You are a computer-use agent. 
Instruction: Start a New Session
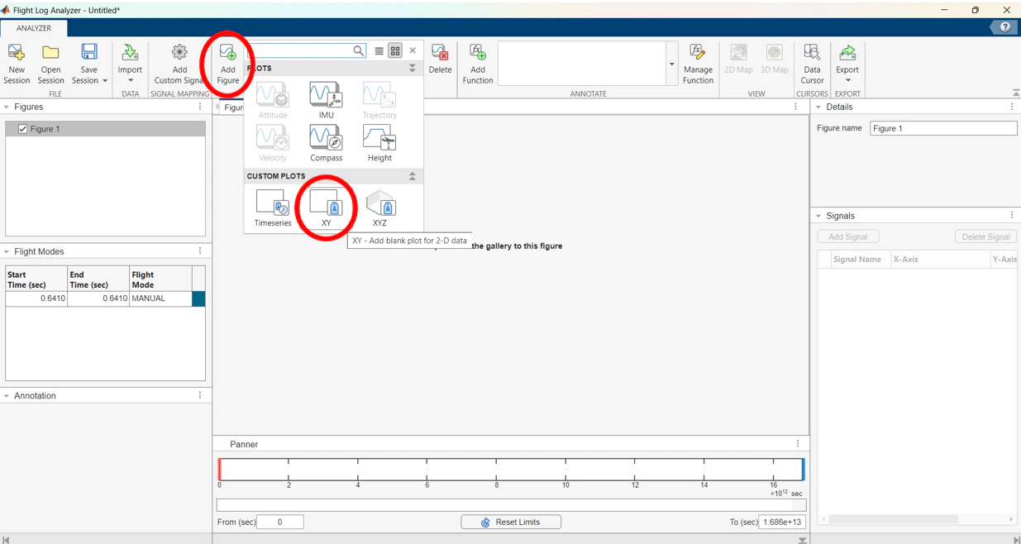click(17, 64)
